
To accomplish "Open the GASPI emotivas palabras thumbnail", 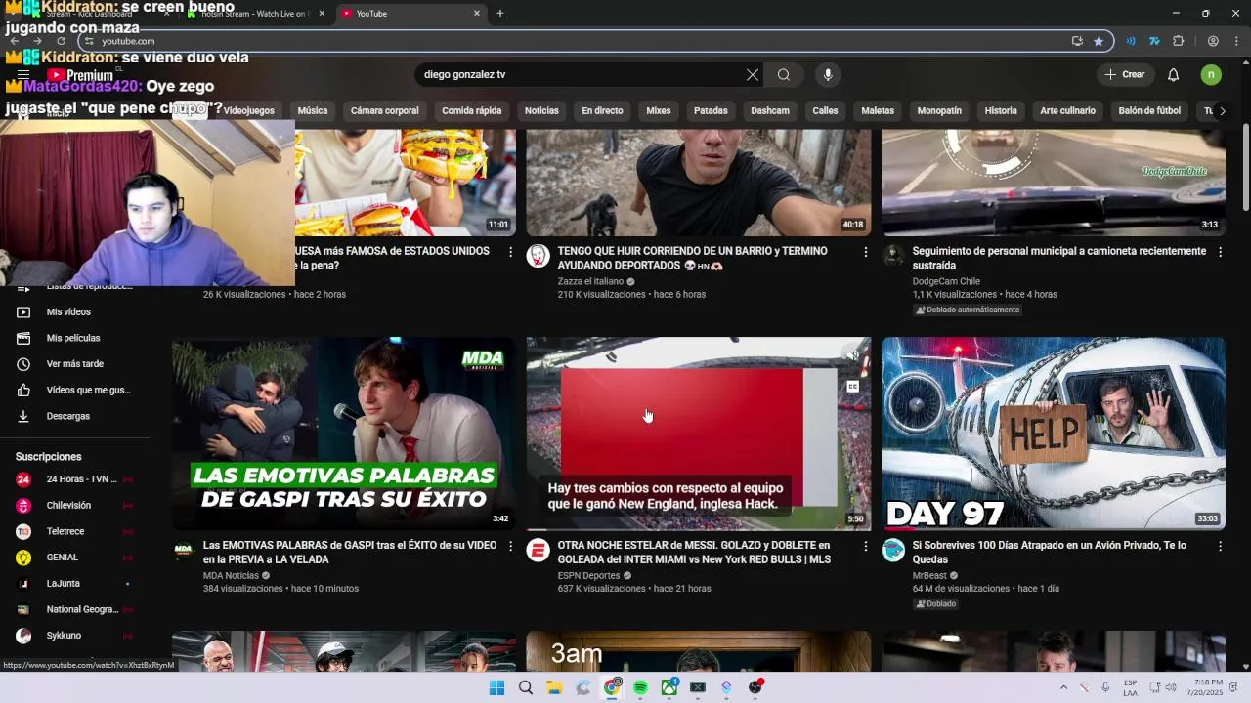I will coord(344,434).
